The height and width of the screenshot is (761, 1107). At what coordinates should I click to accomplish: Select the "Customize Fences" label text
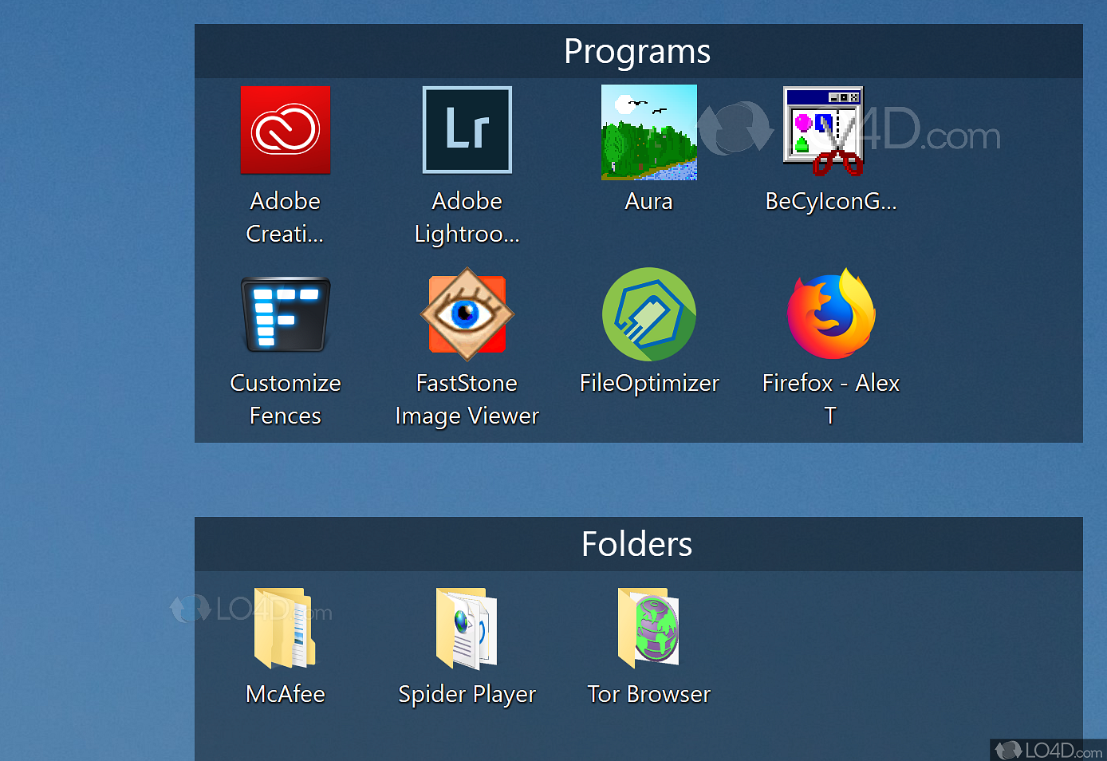pos(286,399)
